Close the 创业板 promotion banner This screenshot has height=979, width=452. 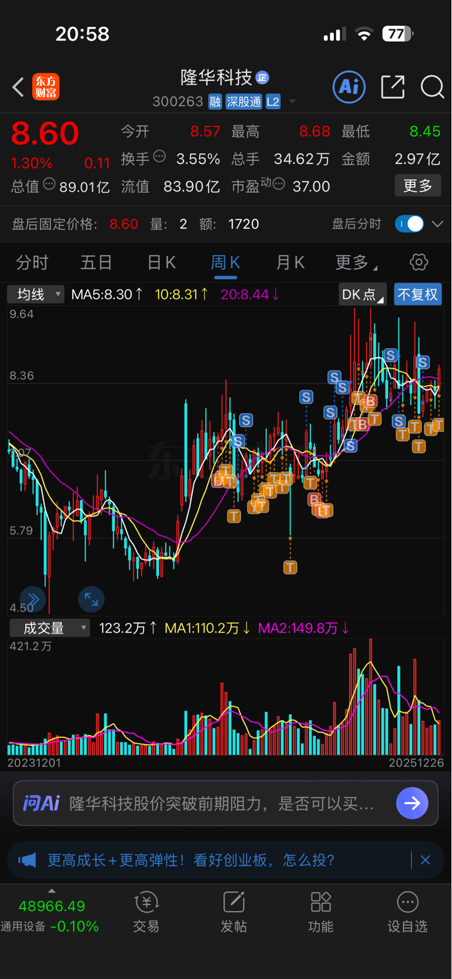(426, 860)
